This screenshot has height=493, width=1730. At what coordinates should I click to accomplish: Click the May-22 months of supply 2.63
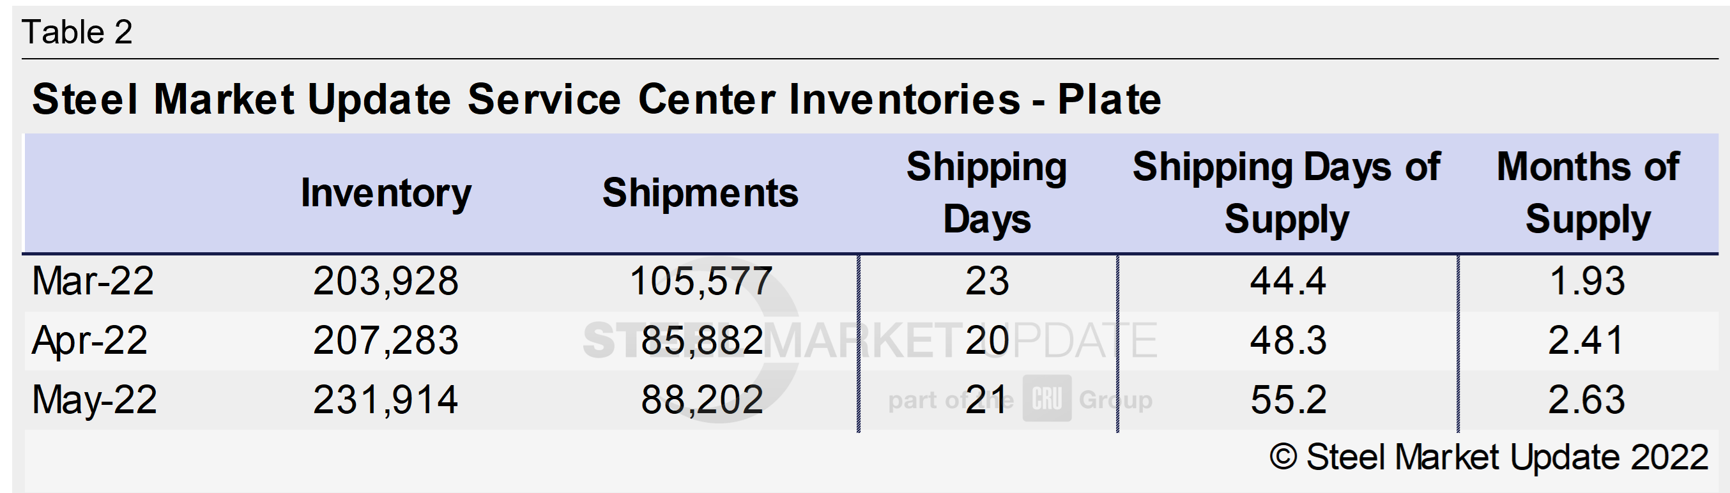(1586, 400)
